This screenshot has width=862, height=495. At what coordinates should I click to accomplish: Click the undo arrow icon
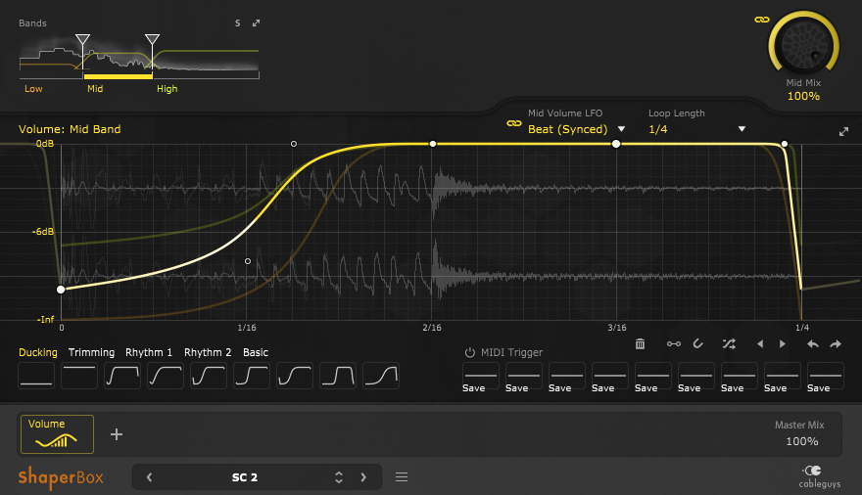[812, 343]
